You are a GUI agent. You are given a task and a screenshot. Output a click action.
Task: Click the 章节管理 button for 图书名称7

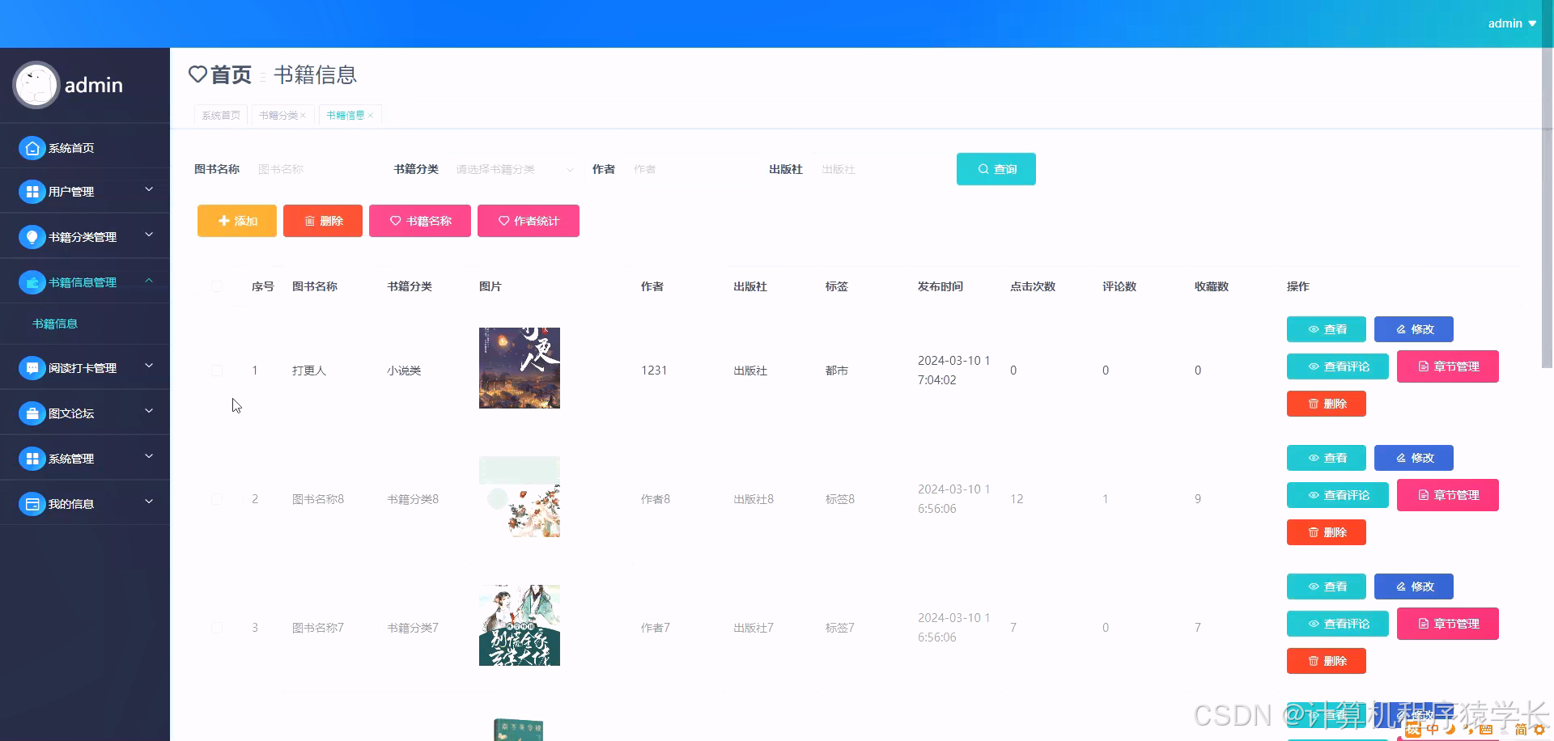[1448, 624]
